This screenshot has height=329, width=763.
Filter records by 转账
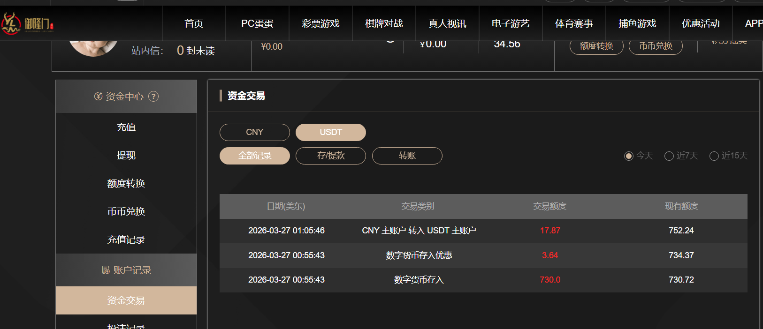[x=407, y=156]
